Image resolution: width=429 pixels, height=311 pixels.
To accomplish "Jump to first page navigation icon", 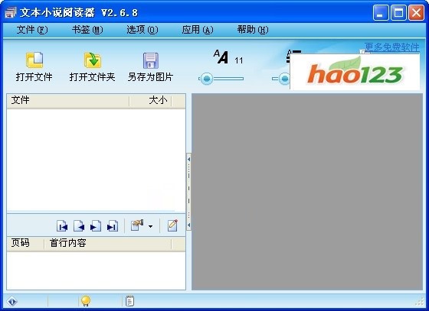I will 62,226.
